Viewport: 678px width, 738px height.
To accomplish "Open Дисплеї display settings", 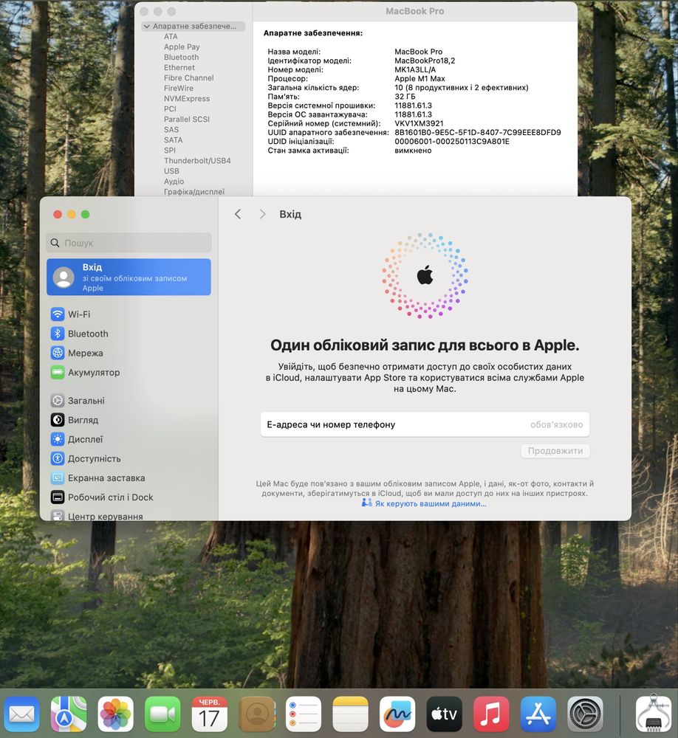I will pyautogui.click(x=129, y=439).
